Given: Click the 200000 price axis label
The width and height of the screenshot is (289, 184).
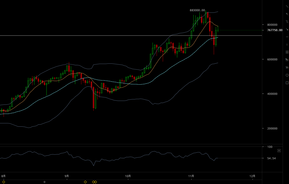Looking at the screenshot, I should pyautogui.click(x=272, y=128).
